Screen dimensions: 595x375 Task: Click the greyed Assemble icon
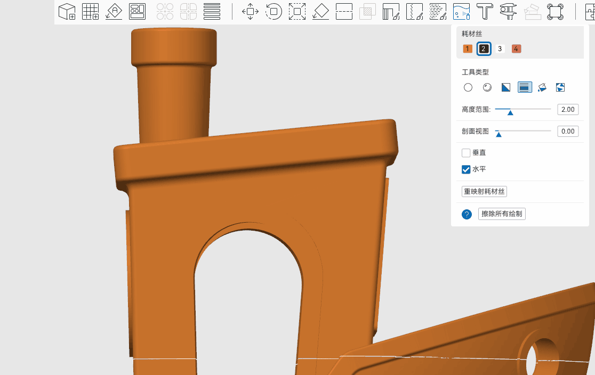click(x=532, y=11)
